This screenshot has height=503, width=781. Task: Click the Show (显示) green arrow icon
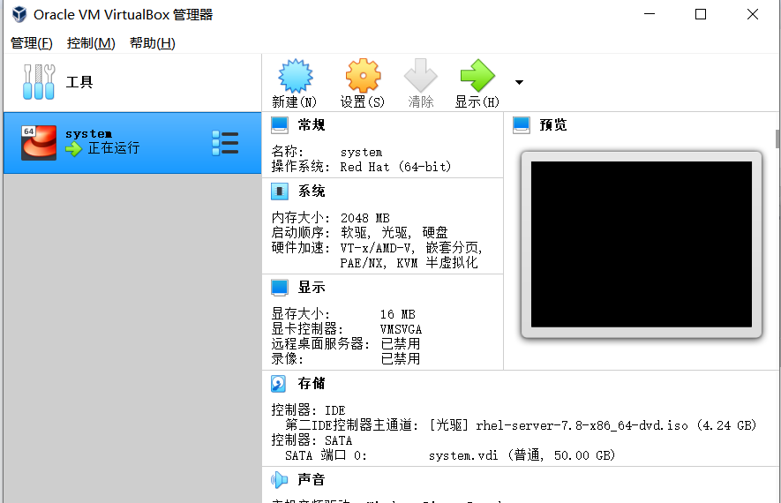[477, 76]
